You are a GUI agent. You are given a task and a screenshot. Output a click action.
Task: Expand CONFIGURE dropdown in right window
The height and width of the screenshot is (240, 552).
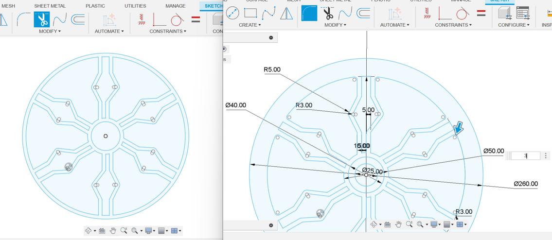[514, 25]
